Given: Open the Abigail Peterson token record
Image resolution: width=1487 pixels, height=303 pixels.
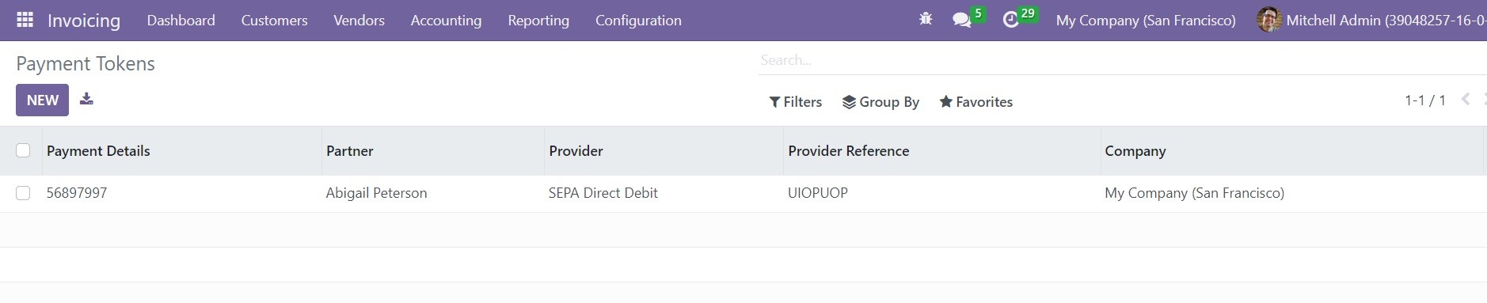Looking at the screenshot, I should pos(376,193).
